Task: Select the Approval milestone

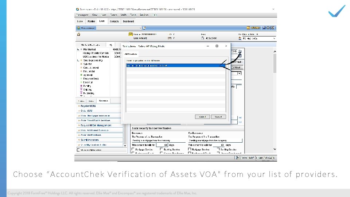Action: coord(88,75)
